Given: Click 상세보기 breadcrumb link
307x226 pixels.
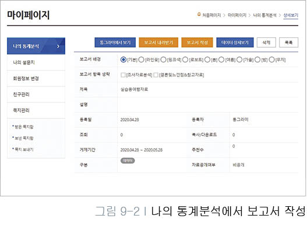Looking at the screenshot, I should 291,15.
